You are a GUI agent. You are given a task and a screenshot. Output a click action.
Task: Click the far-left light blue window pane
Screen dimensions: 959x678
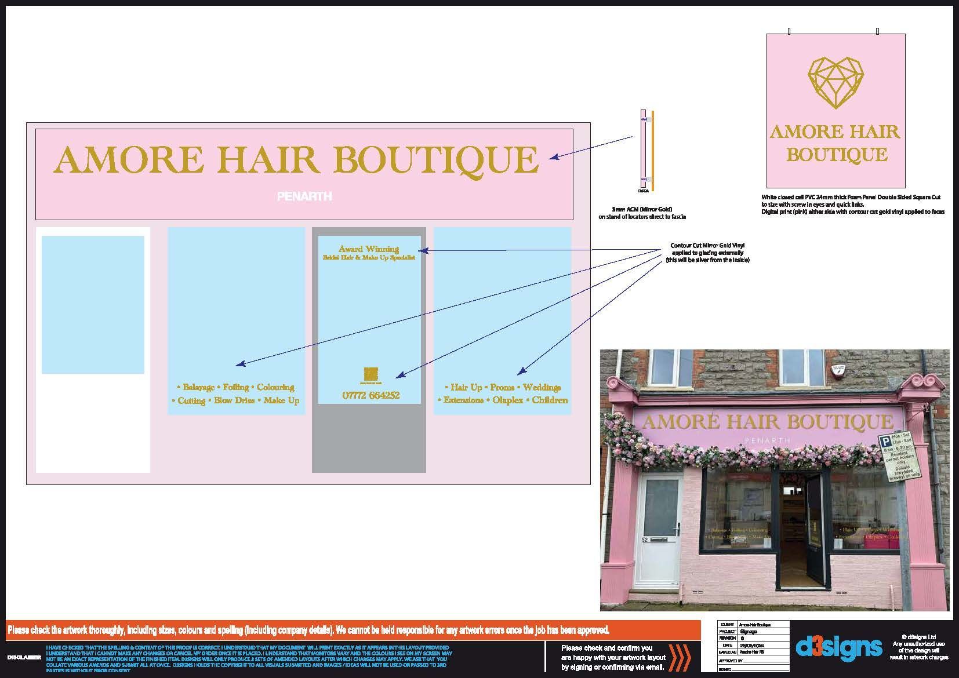[93, 304]
